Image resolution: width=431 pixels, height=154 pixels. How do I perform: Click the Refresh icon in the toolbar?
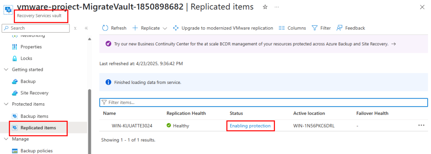(x=105, y=28)
